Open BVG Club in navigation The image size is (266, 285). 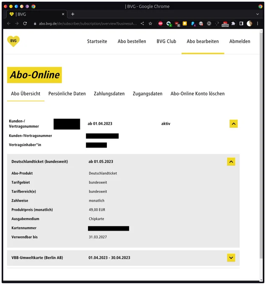tap(166, 41)
